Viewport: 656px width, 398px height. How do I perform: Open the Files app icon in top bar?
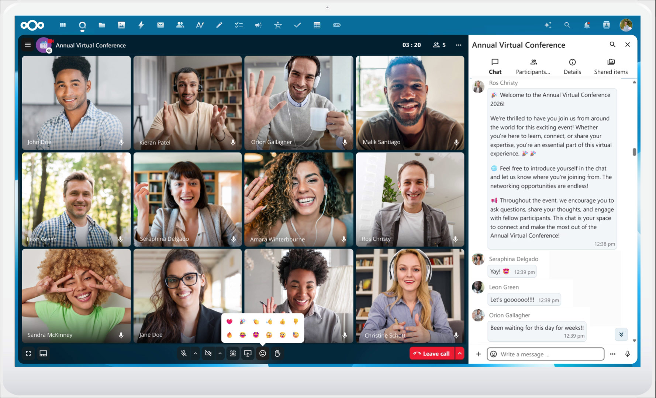coord(102,25)
